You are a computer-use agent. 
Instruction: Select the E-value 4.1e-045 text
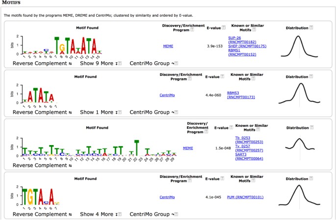pos(213,197)
